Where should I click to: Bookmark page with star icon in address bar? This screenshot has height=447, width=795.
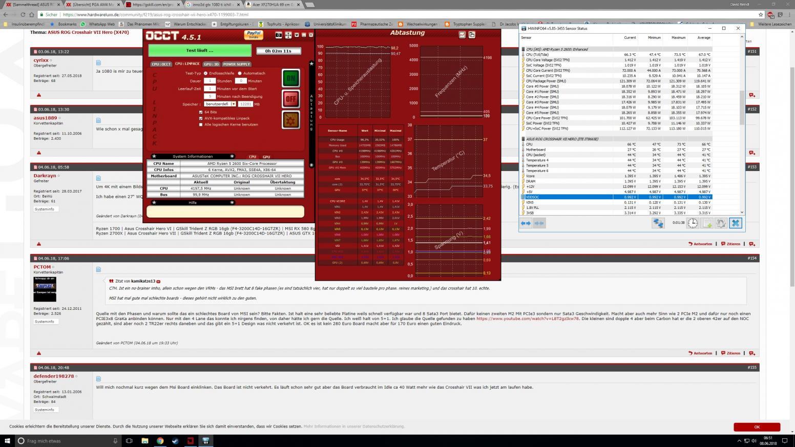tap(761, 15)
